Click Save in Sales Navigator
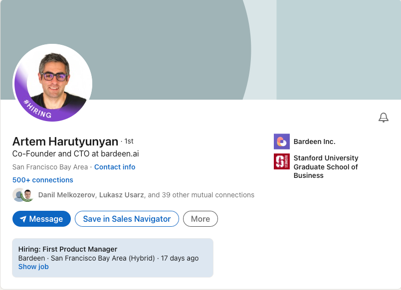Screen dimensions: 401x290 pos(127,219)
